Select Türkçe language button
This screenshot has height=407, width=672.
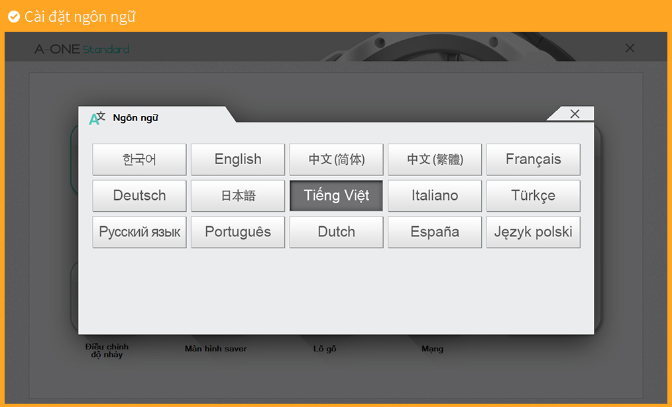533,196
